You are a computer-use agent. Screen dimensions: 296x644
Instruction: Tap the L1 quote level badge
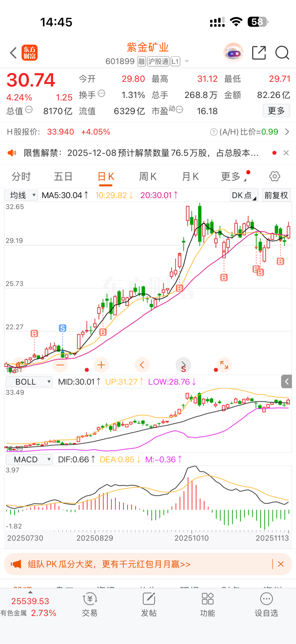(175, 61)
